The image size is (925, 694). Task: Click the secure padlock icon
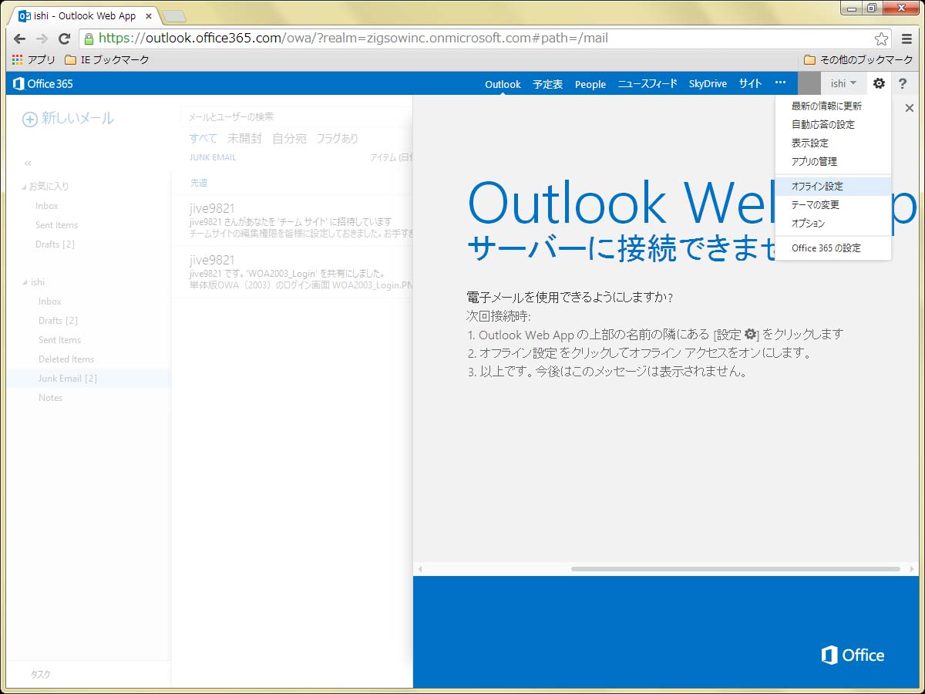pyautogui.click(x=89, y=39)
